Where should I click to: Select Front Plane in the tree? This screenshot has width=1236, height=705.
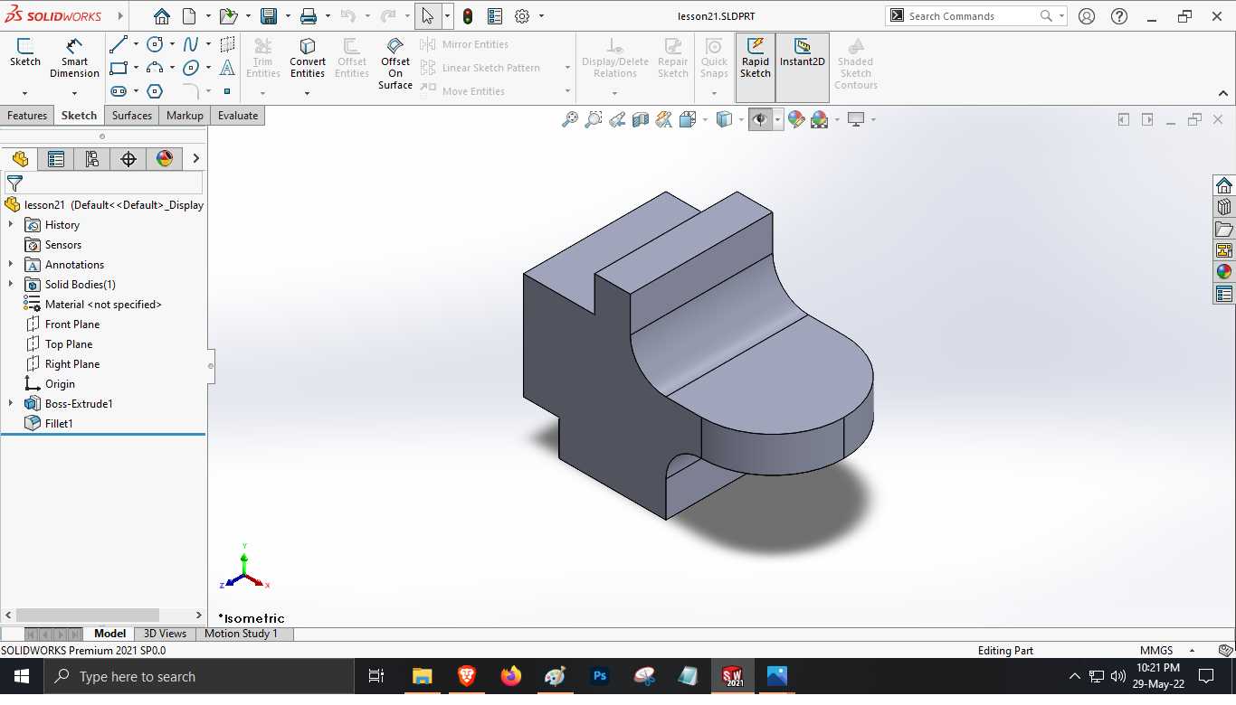72,324
